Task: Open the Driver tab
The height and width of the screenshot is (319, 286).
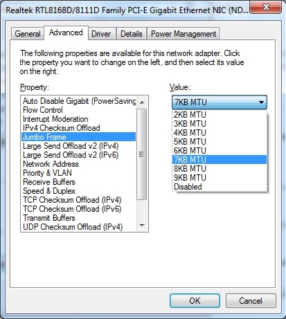Action: click(x=101, y=34)
